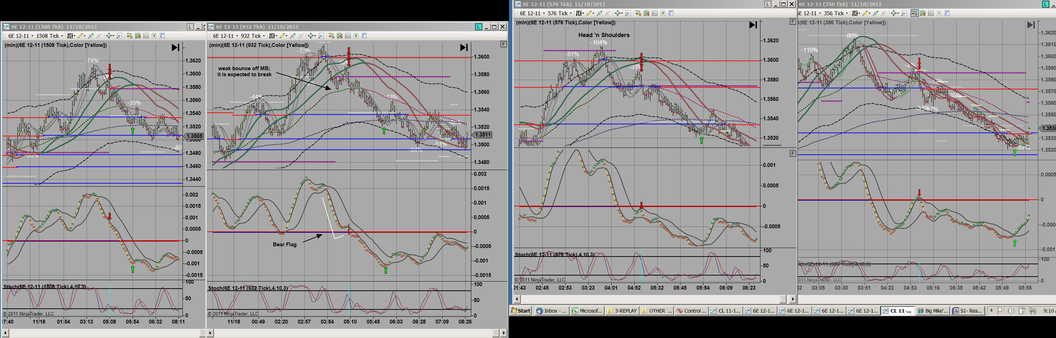
Task: Open the Indicators icon in 356 Tick chart
Action: [930, 13]
